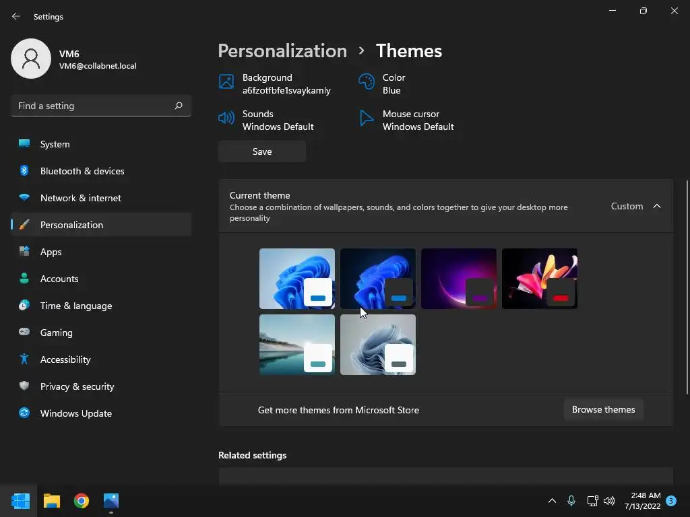This screenshot has width=690, height=517.
Task: Click the Accessibility figure icon
Action: [24, 359]
